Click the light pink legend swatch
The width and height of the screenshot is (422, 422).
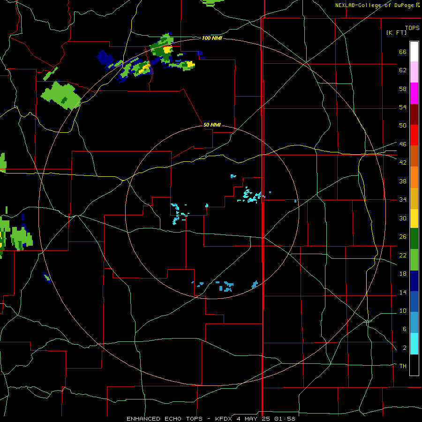pos(414,72)
